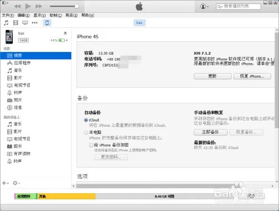
Task: Click the 其他 yellow storage segment
Action: (66, 196)
